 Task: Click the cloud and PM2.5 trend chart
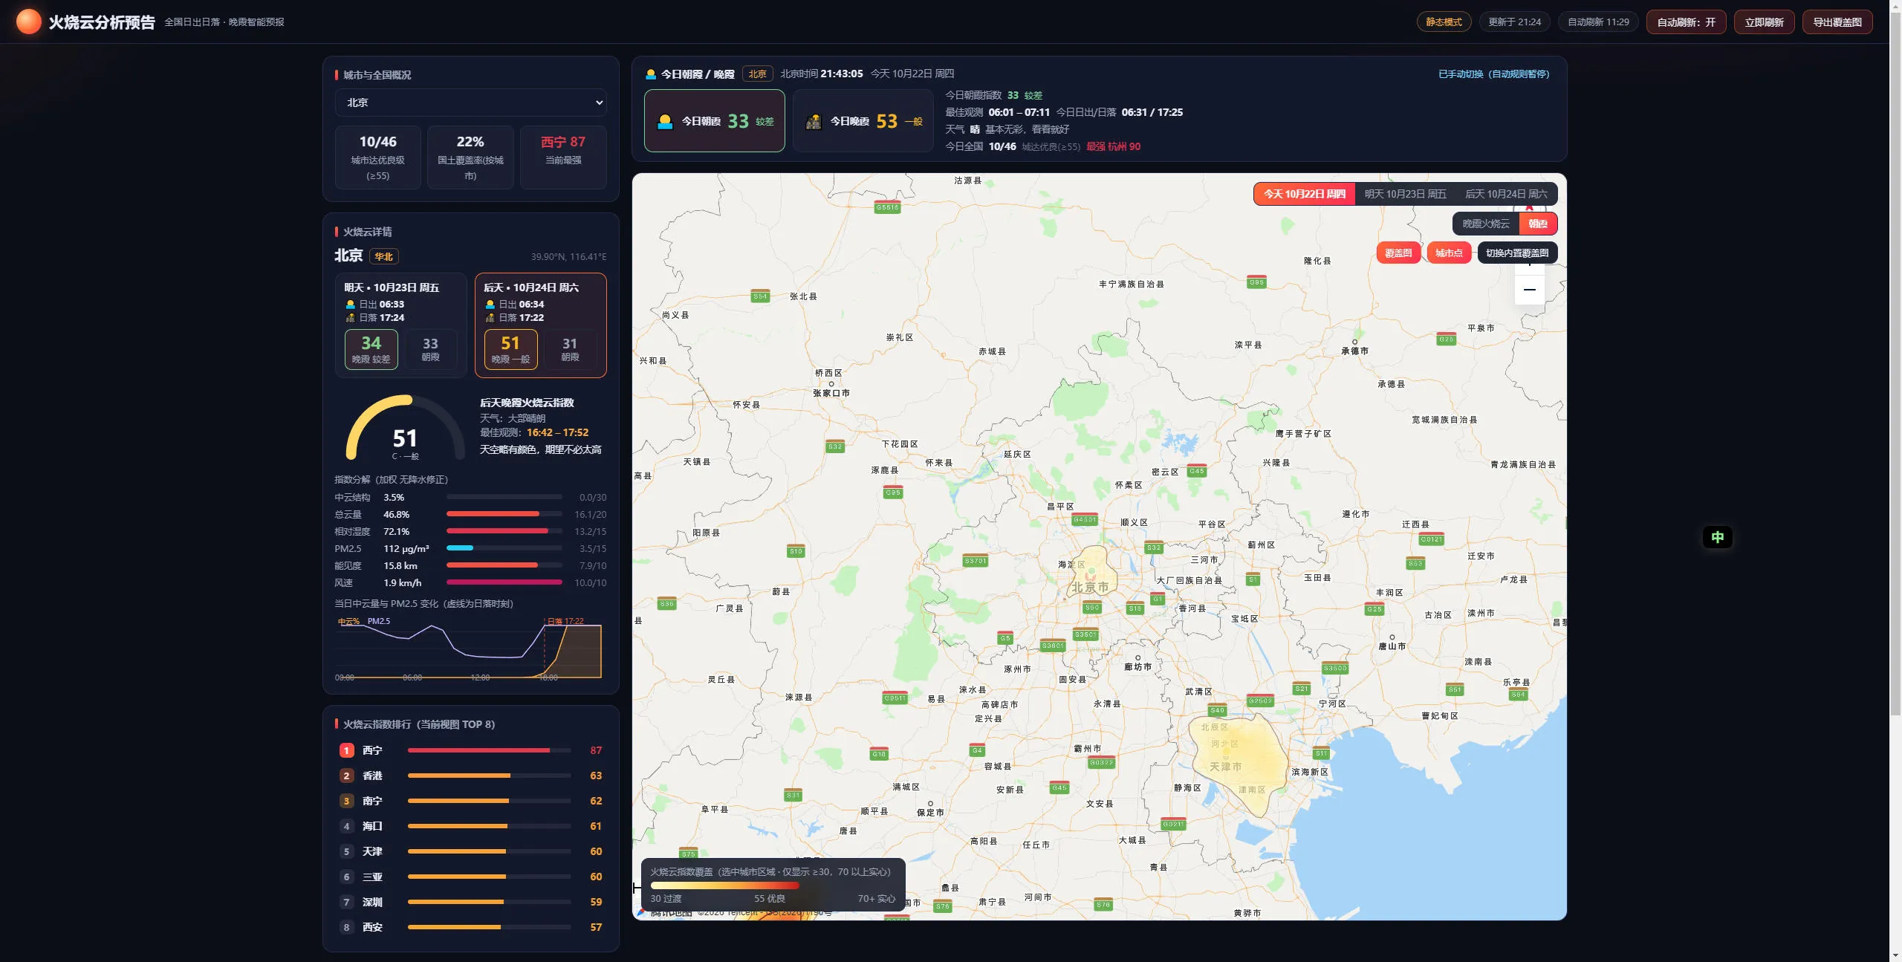(x=470, y=649)
